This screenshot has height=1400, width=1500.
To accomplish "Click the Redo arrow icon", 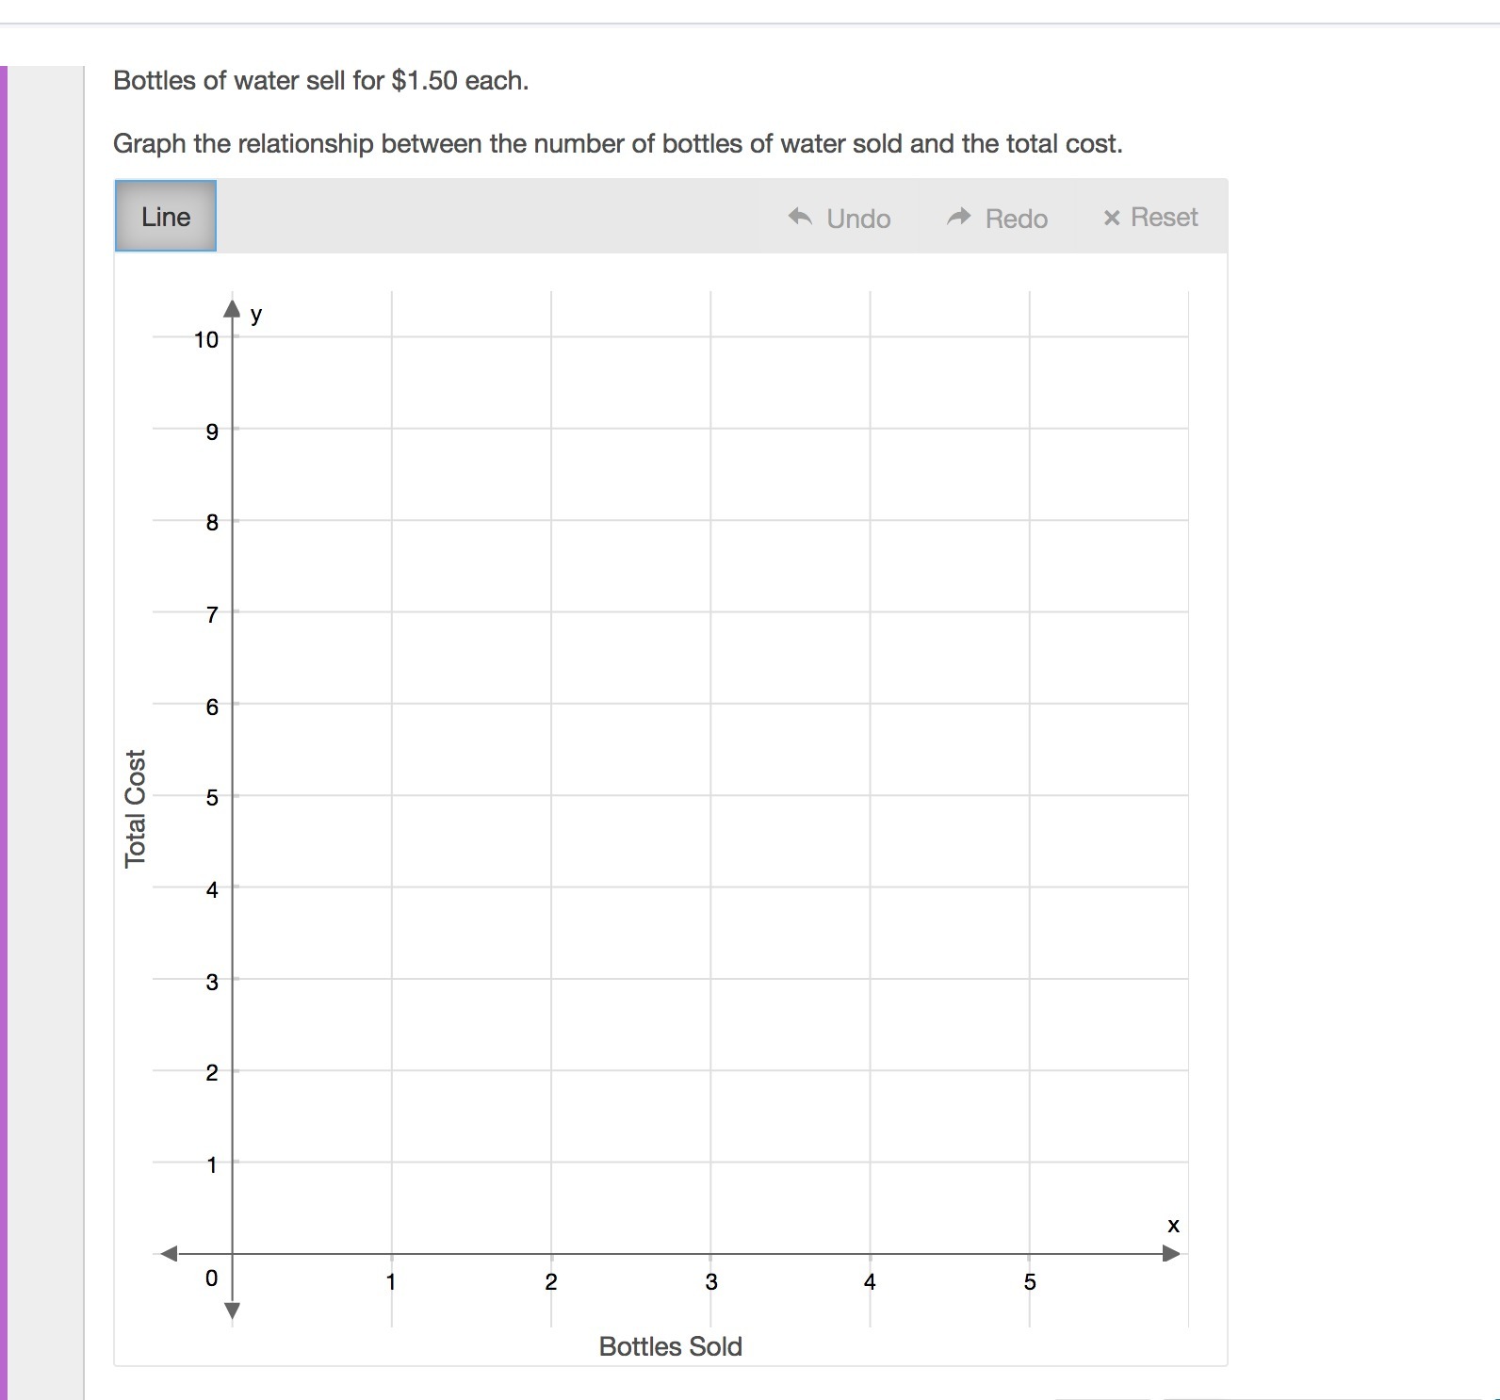I will 959,218.
